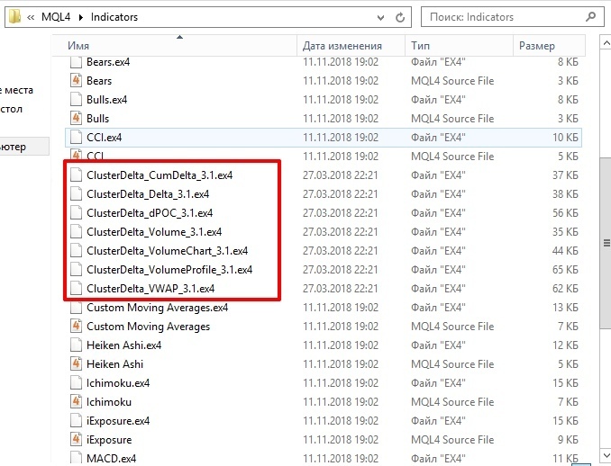
Task: Click Custom Moving Averages.ex4 file icon
Action: tap(76, 308)
